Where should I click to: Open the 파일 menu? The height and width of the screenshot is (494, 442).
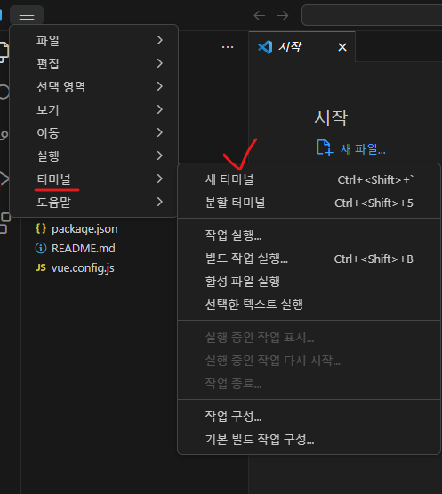click(93, 40)
